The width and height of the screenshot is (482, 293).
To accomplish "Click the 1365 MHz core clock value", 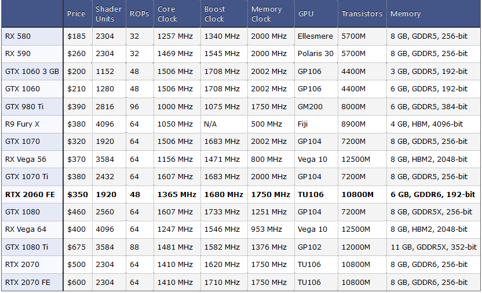I will [x=177, y=195].
